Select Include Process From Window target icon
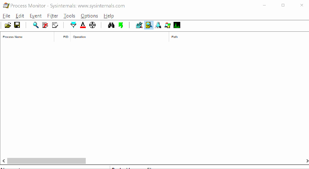The height and width of the screenshot is (169, 309). point(92,25)
